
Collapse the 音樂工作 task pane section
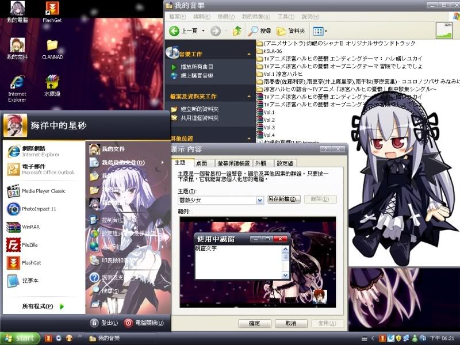(x=249, y=54)
